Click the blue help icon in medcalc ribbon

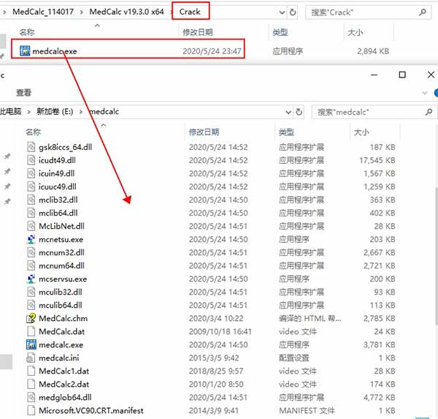tap(436, 93)
